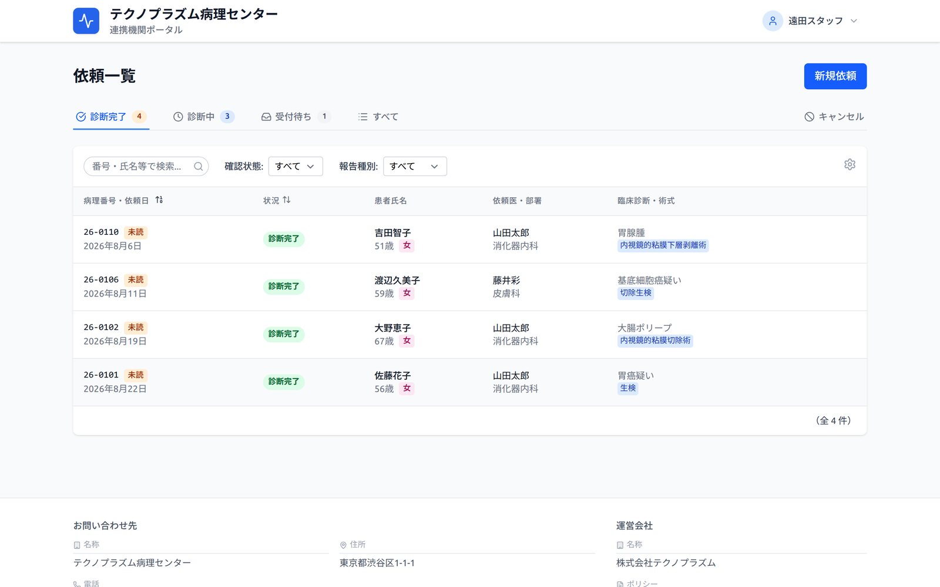Sort by 病理番号・依頼日 sort icon

[x=159, y=200]
